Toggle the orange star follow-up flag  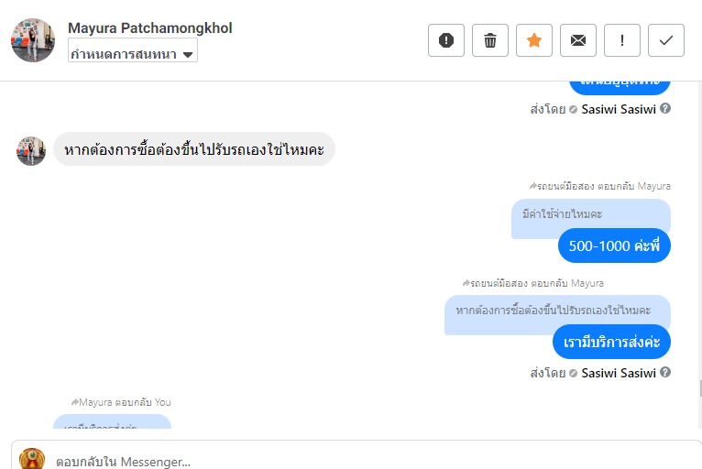pyautogui.click(x=534, y=40)
